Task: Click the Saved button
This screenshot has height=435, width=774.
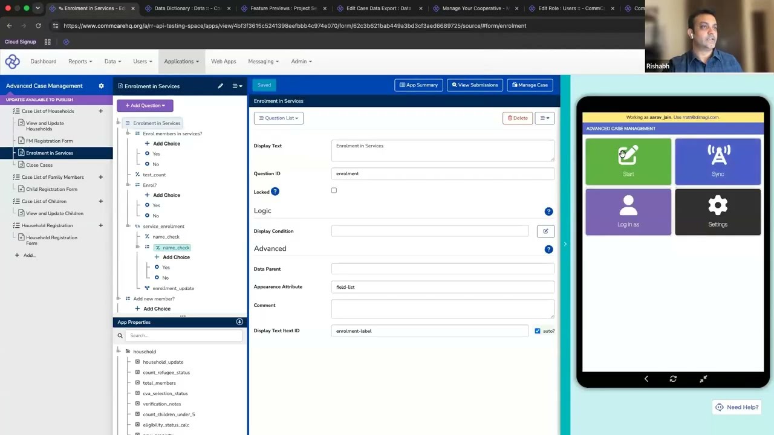Action: (264, 85)
